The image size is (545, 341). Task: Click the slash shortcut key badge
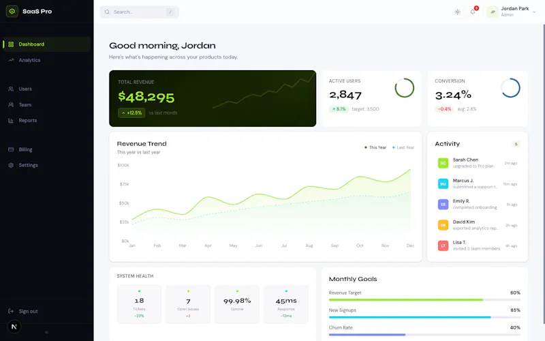tap(170, 12)
